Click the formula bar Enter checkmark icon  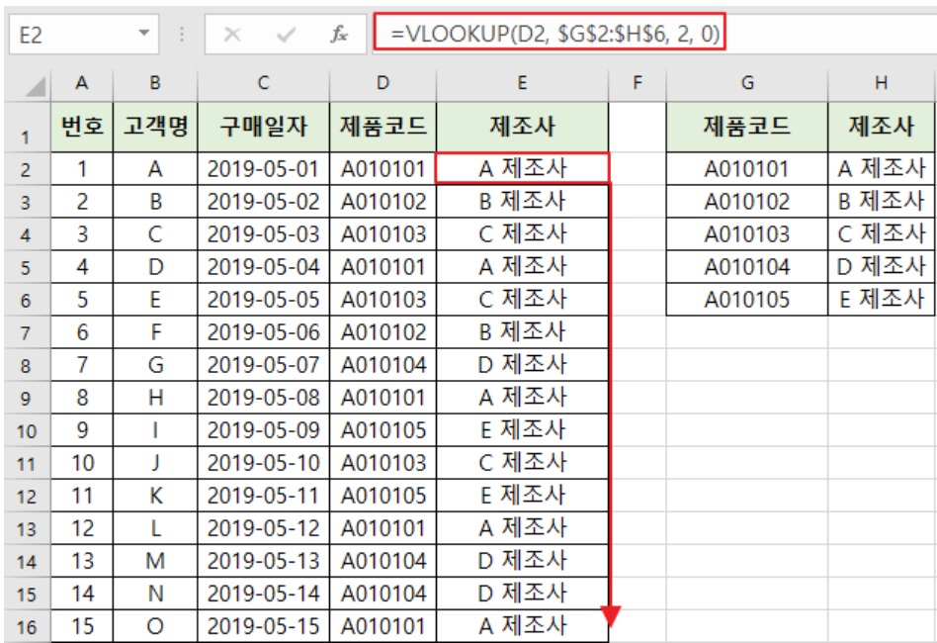pyautogui.click(x=286, y=34)
